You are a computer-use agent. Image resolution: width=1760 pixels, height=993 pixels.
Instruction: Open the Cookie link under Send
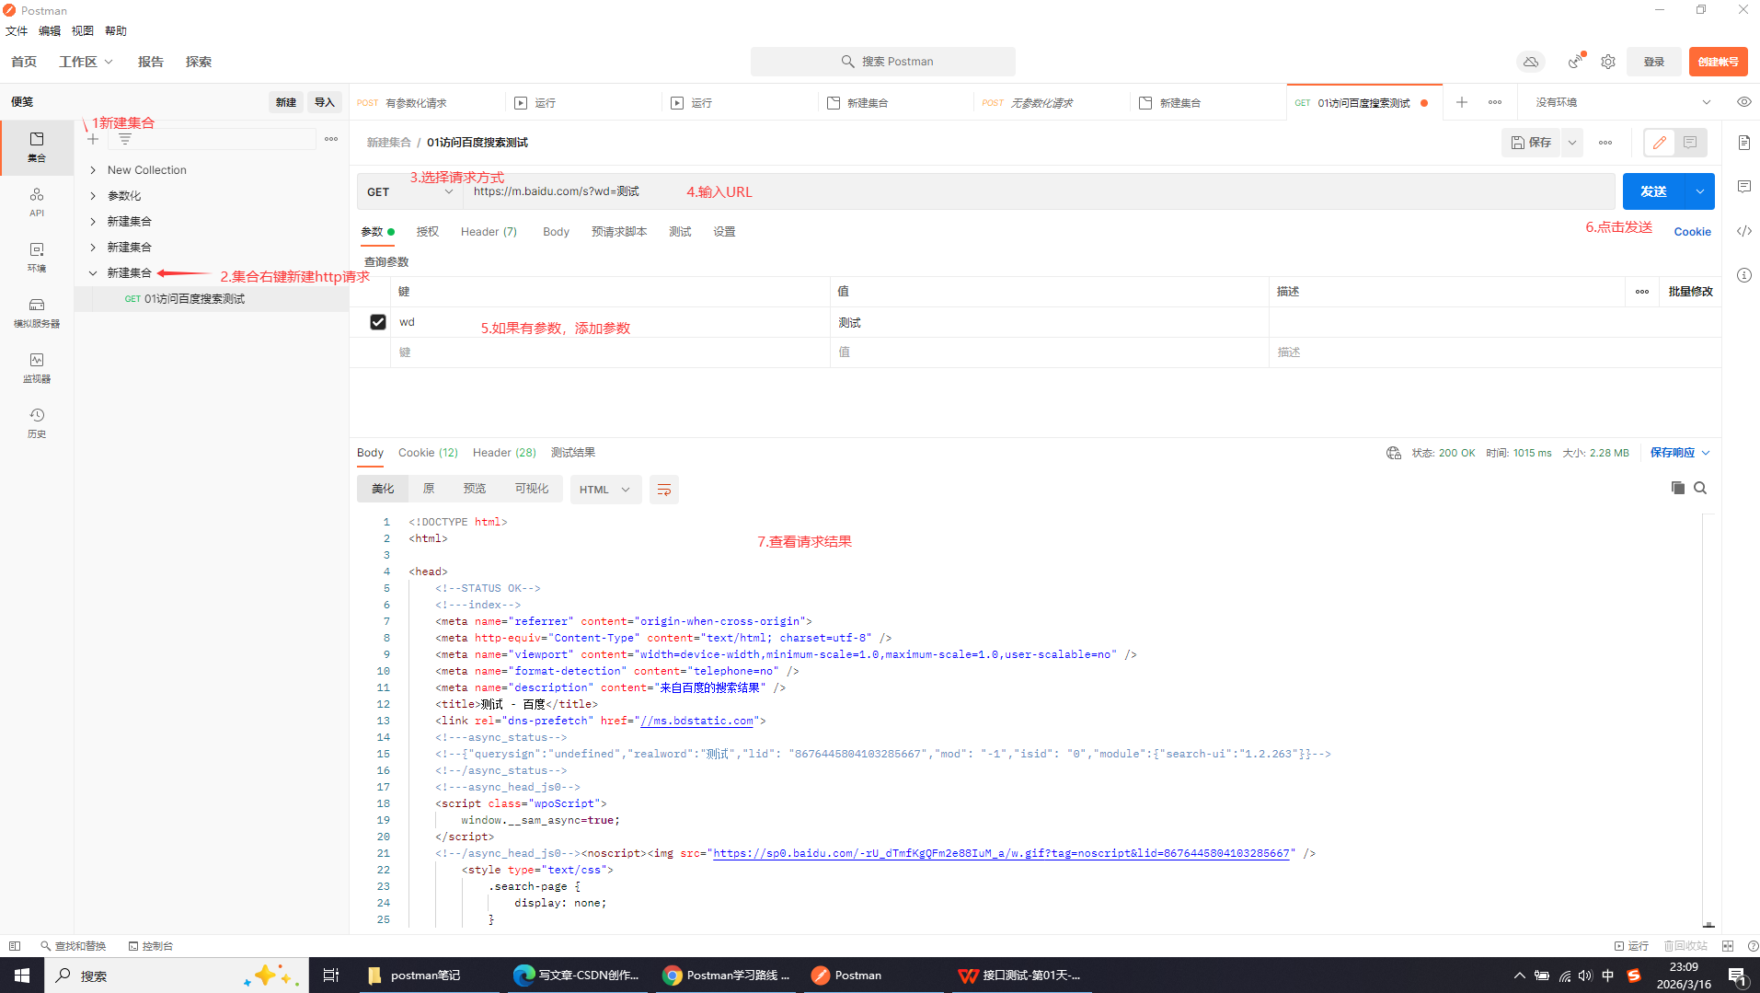coord(1692,232)
